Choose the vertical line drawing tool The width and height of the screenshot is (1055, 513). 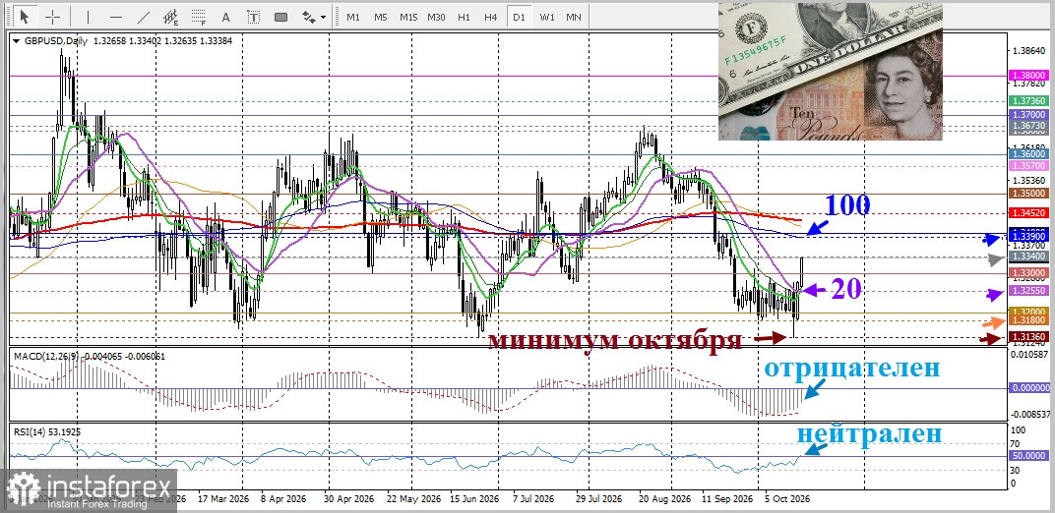pyautogui.click(x=89, y=16)
